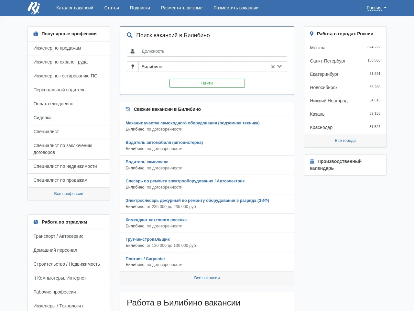Clear the Билибино city selection
This screenshot has height=311, width=414.
pos(273,67)
